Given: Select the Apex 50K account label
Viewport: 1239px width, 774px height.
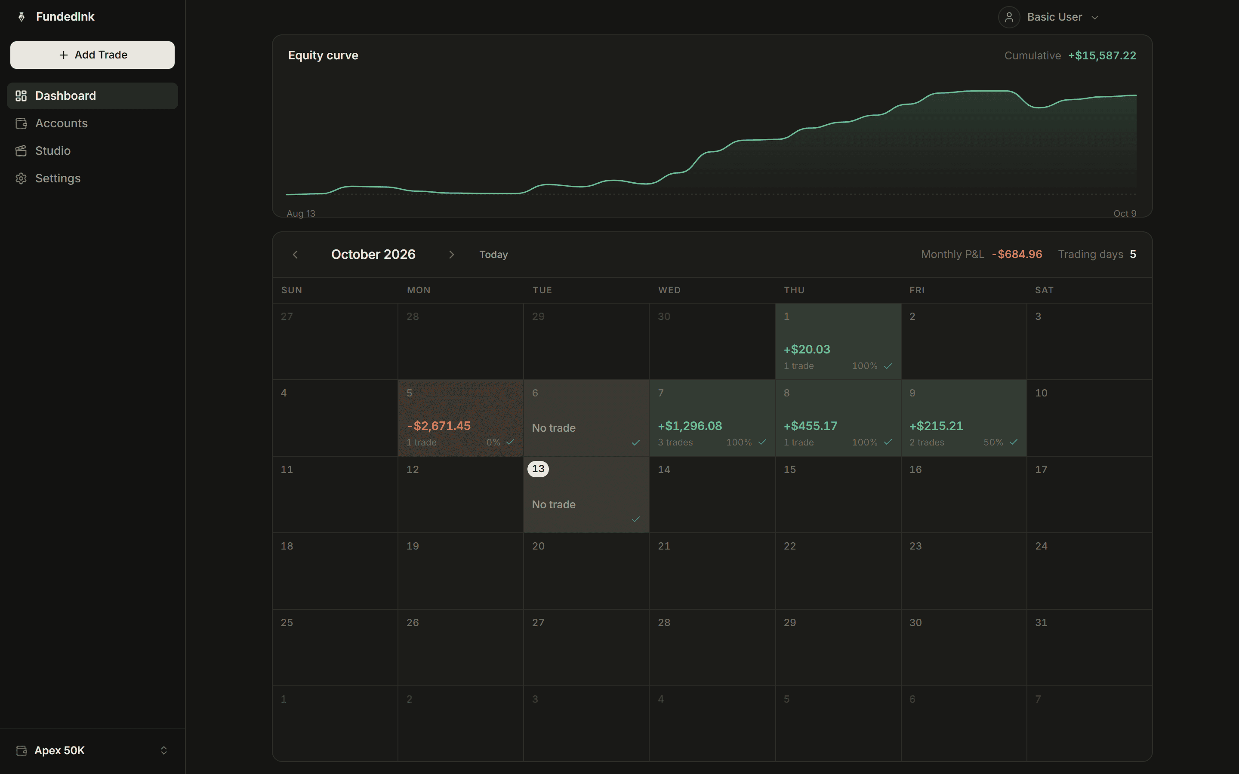Looking at the screenshot, I should 59,750.
